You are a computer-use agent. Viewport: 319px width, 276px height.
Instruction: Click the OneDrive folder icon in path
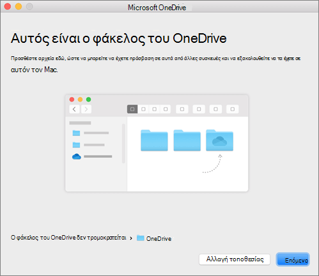(x=141, y=238)
